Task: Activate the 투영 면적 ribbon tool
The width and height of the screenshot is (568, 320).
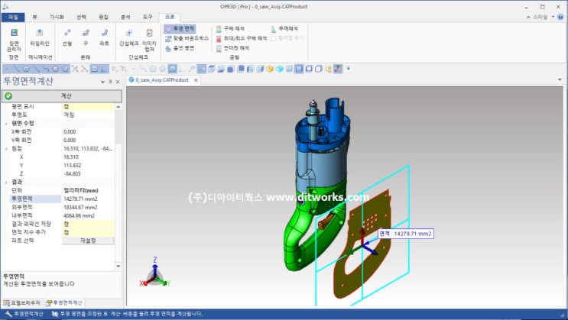Action: [180, 28]
